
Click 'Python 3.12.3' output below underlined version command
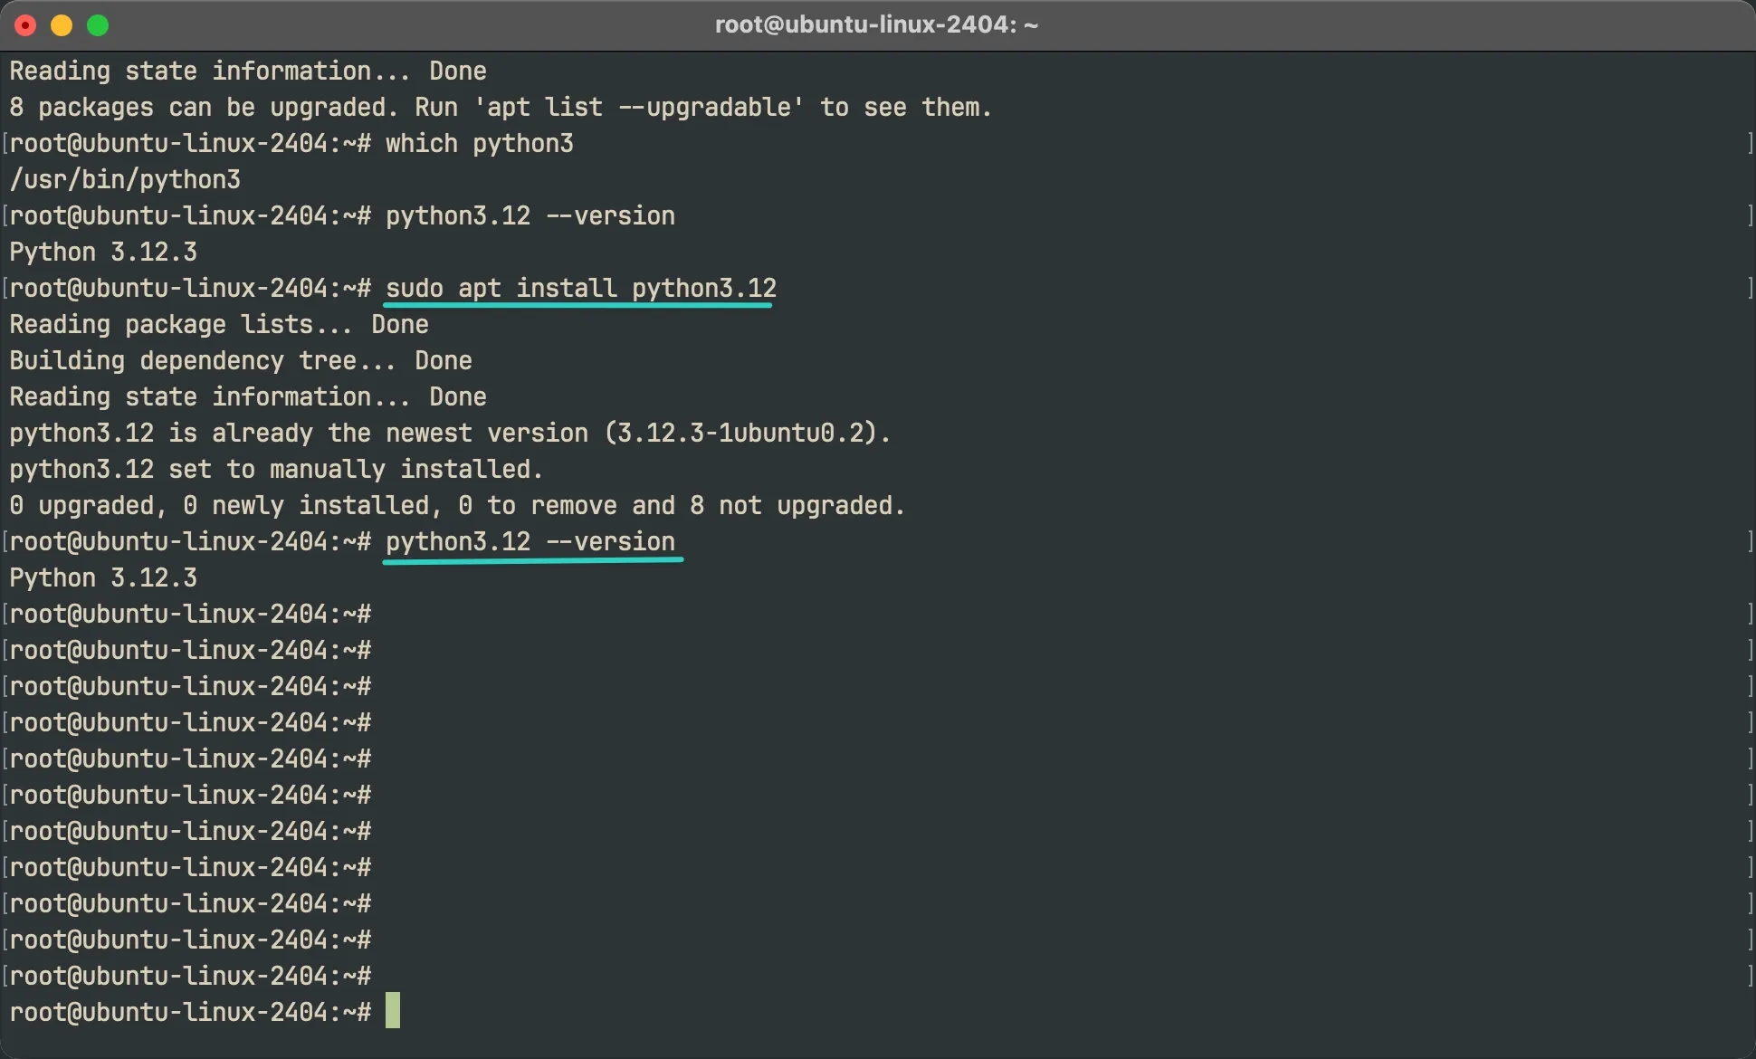point(103,577)
